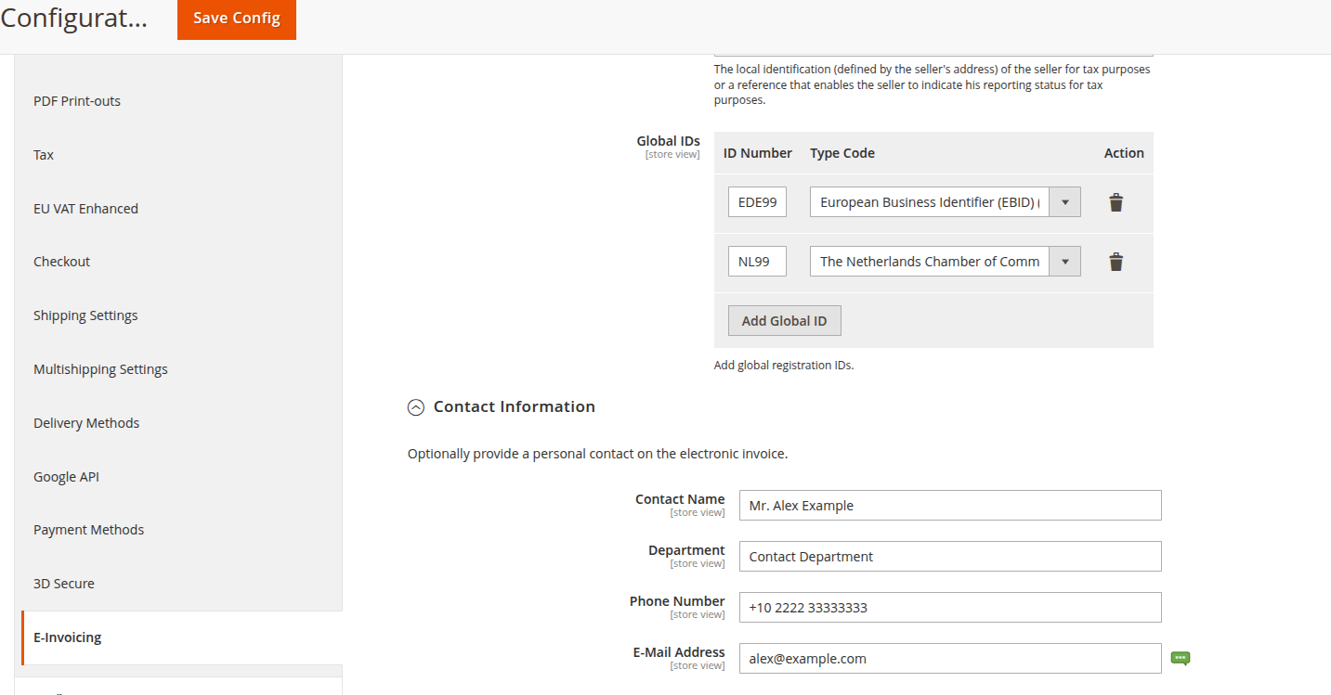Click the Action column header
The image size is (1331, 695).
point(1124,153)
